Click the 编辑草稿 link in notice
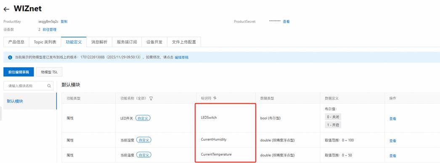The width and height of the screenshot is (440, 163). tap(182, 57)
